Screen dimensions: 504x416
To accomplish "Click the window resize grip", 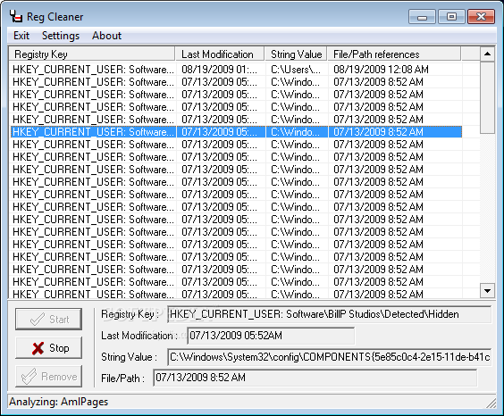I will [x=491, y=403].
